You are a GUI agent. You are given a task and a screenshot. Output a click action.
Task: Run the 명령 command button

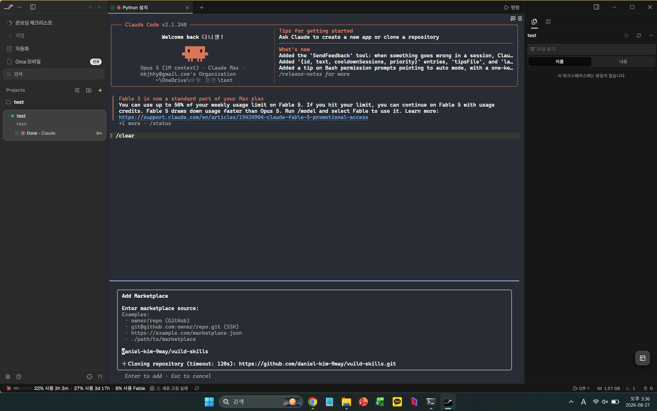tap(512, 8)
